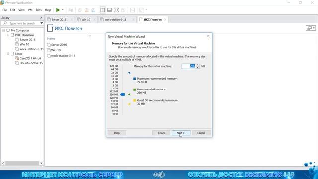The height and width of the screenshot is (179, 318).
Task: Toggle the thumbnail bar toolbar icon
Action: tap(109, 10)
